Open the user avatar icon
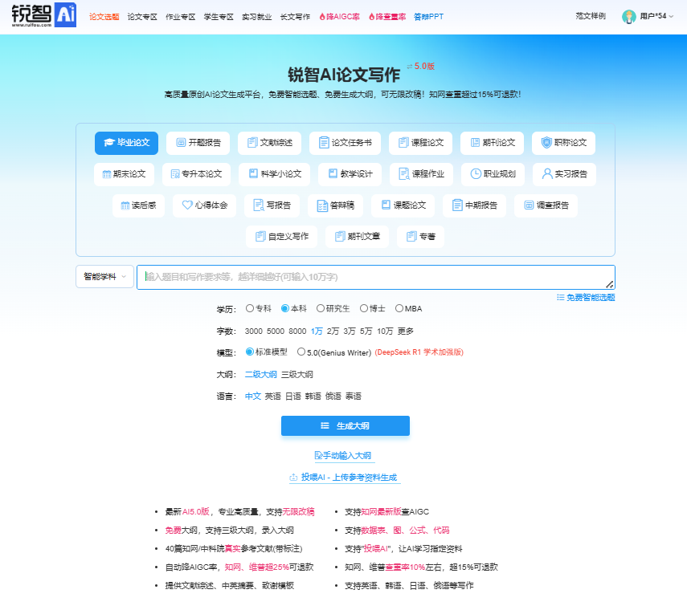The width and height of the screenshot is (687, 610). point(629,16)
